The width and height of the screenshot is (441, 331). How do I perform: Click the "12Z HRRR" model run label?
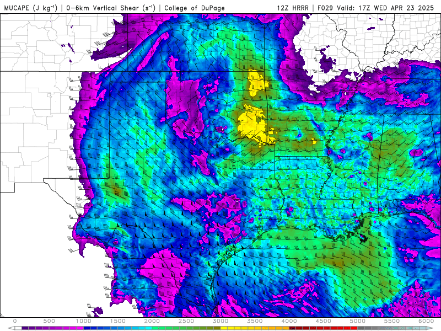[x=293, y=8]
